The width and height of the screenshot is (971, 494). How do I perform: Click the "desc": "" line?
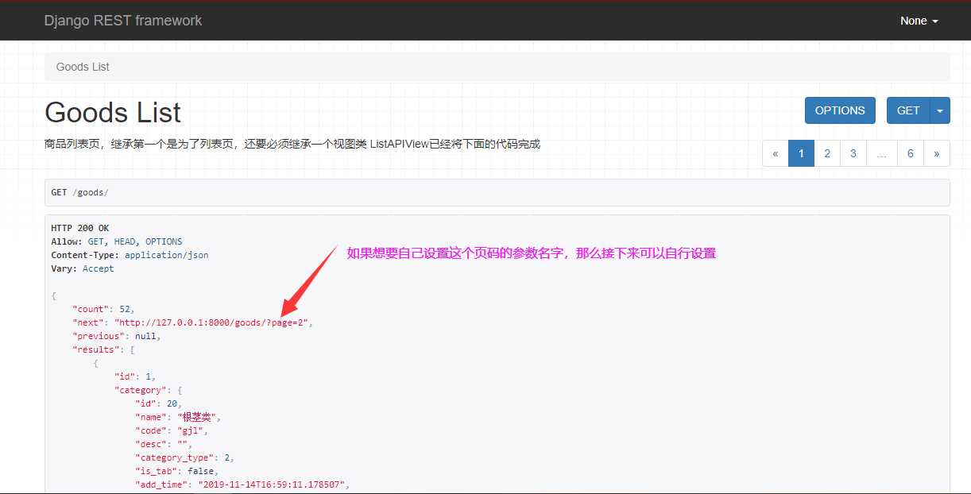coord(164,444)
